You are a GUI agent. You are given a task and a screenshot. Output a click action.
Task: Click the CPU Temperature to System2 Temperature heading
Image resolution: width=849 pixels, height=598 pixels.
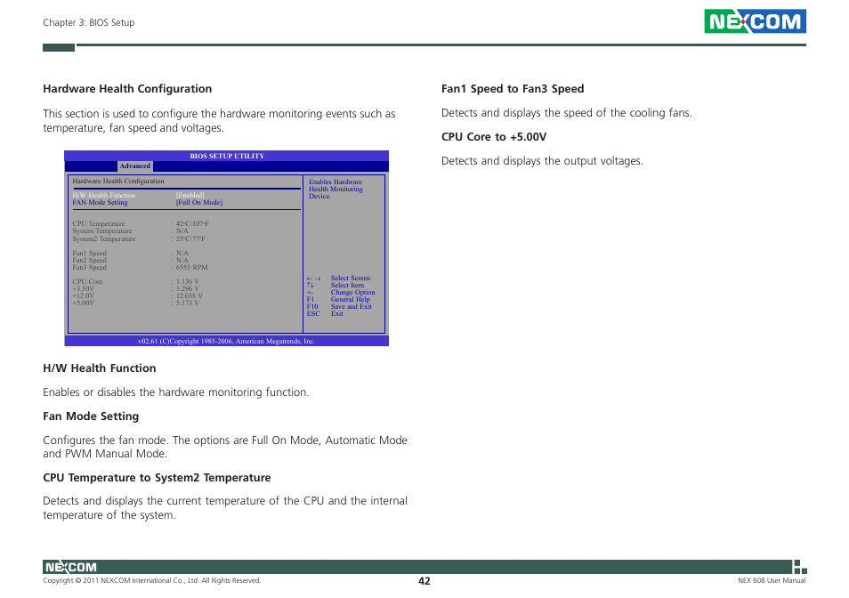point(157,478)
